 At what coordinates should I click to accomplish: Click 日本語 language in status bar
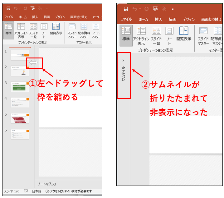pos(37,191)
